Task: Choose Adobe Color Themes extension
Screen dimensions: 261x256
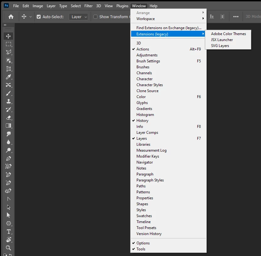Action: pyautogui.click(x=228, y=34)
